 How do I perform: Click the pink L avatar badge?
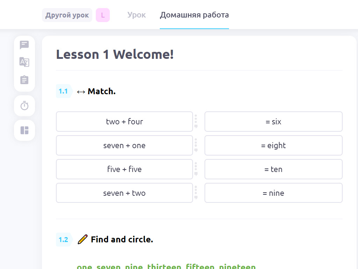[x=103, y=15]
